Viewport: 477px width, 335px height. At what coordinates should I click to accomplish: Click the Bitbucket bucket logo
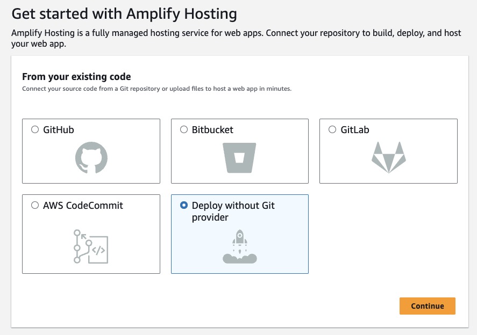pos(240,158)
